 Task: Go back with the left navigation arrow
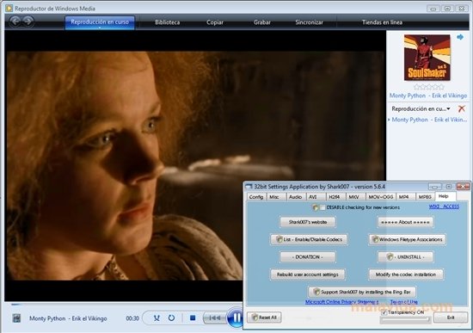15,21
